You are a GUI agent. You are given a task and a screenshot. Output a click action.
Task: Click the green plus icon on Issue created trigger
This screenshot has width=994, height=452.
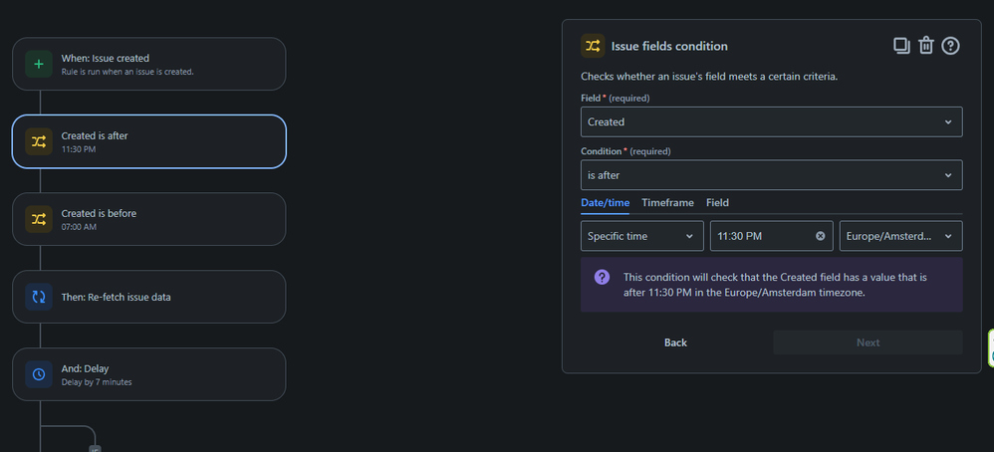39,64
